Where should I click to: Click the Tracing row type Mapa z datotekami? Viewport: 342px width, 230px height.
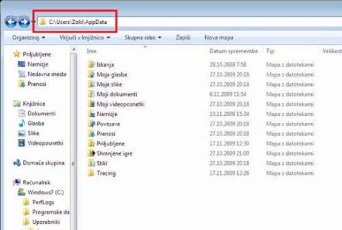(x=290, y=173)
